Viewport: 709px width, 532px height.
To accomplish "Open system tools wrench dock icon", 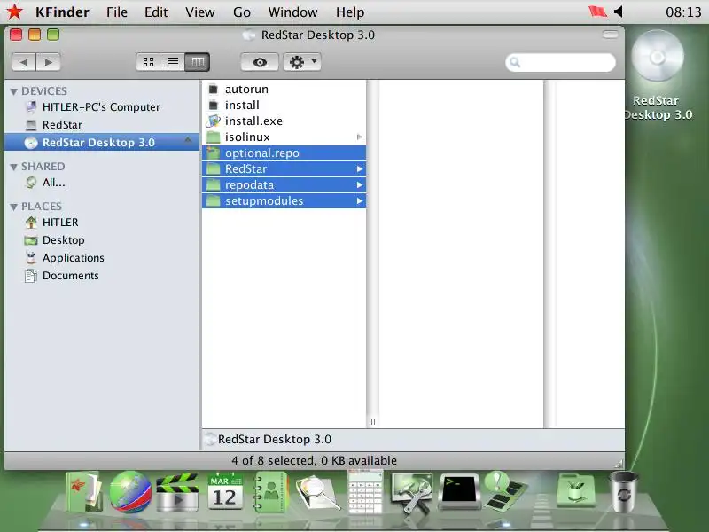I will 412,492.
